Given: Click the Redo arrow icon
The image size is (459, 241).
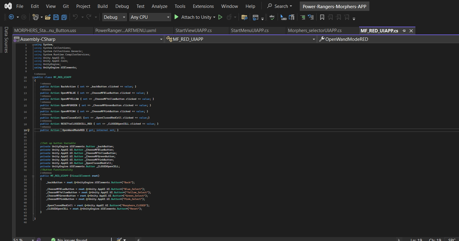Looking at the screenshot, I should coord(89,17).
